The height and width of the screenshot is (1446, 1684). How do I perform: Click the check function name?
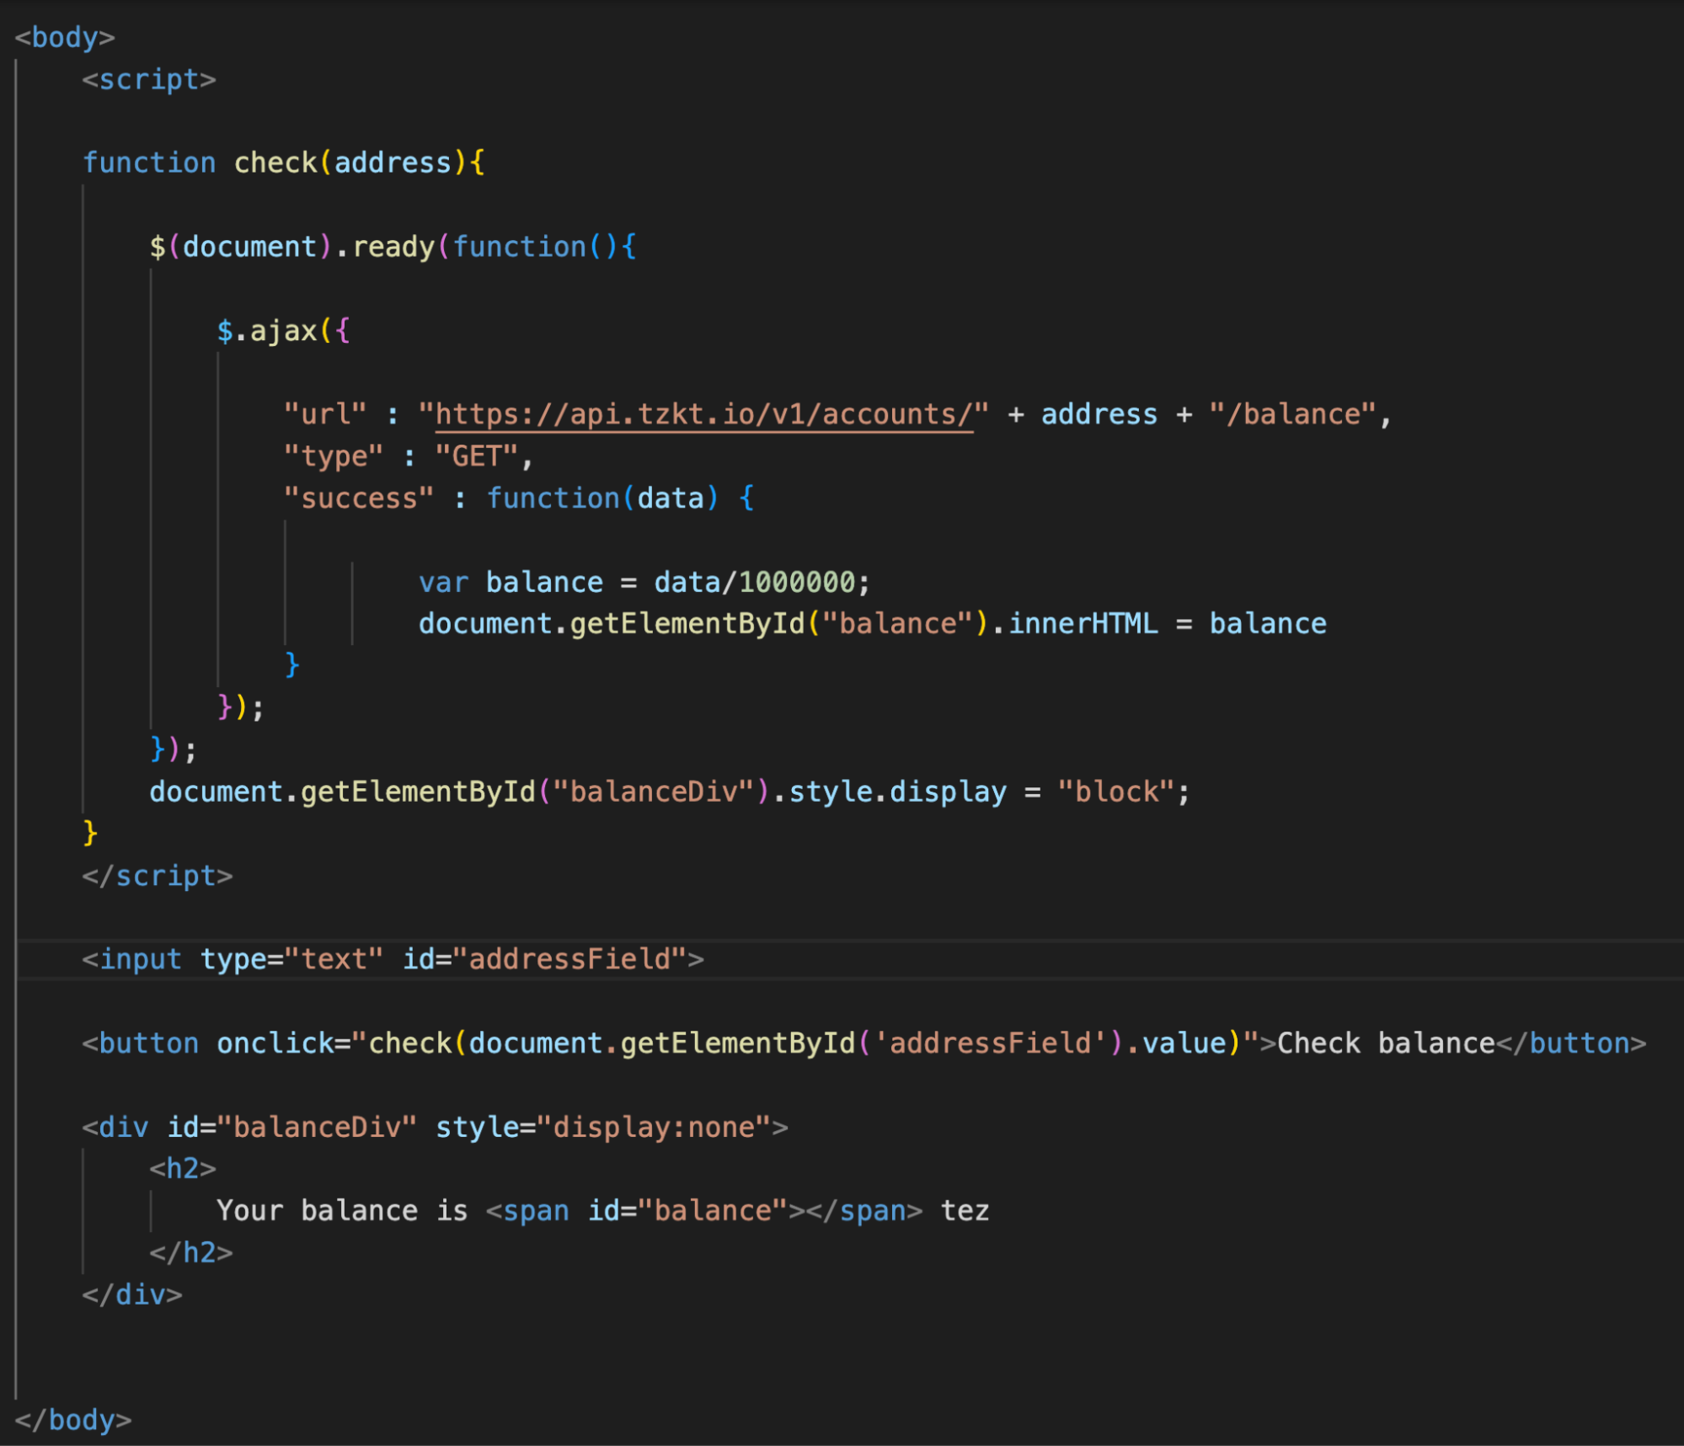pyautogui.click(x=275, y=163)
